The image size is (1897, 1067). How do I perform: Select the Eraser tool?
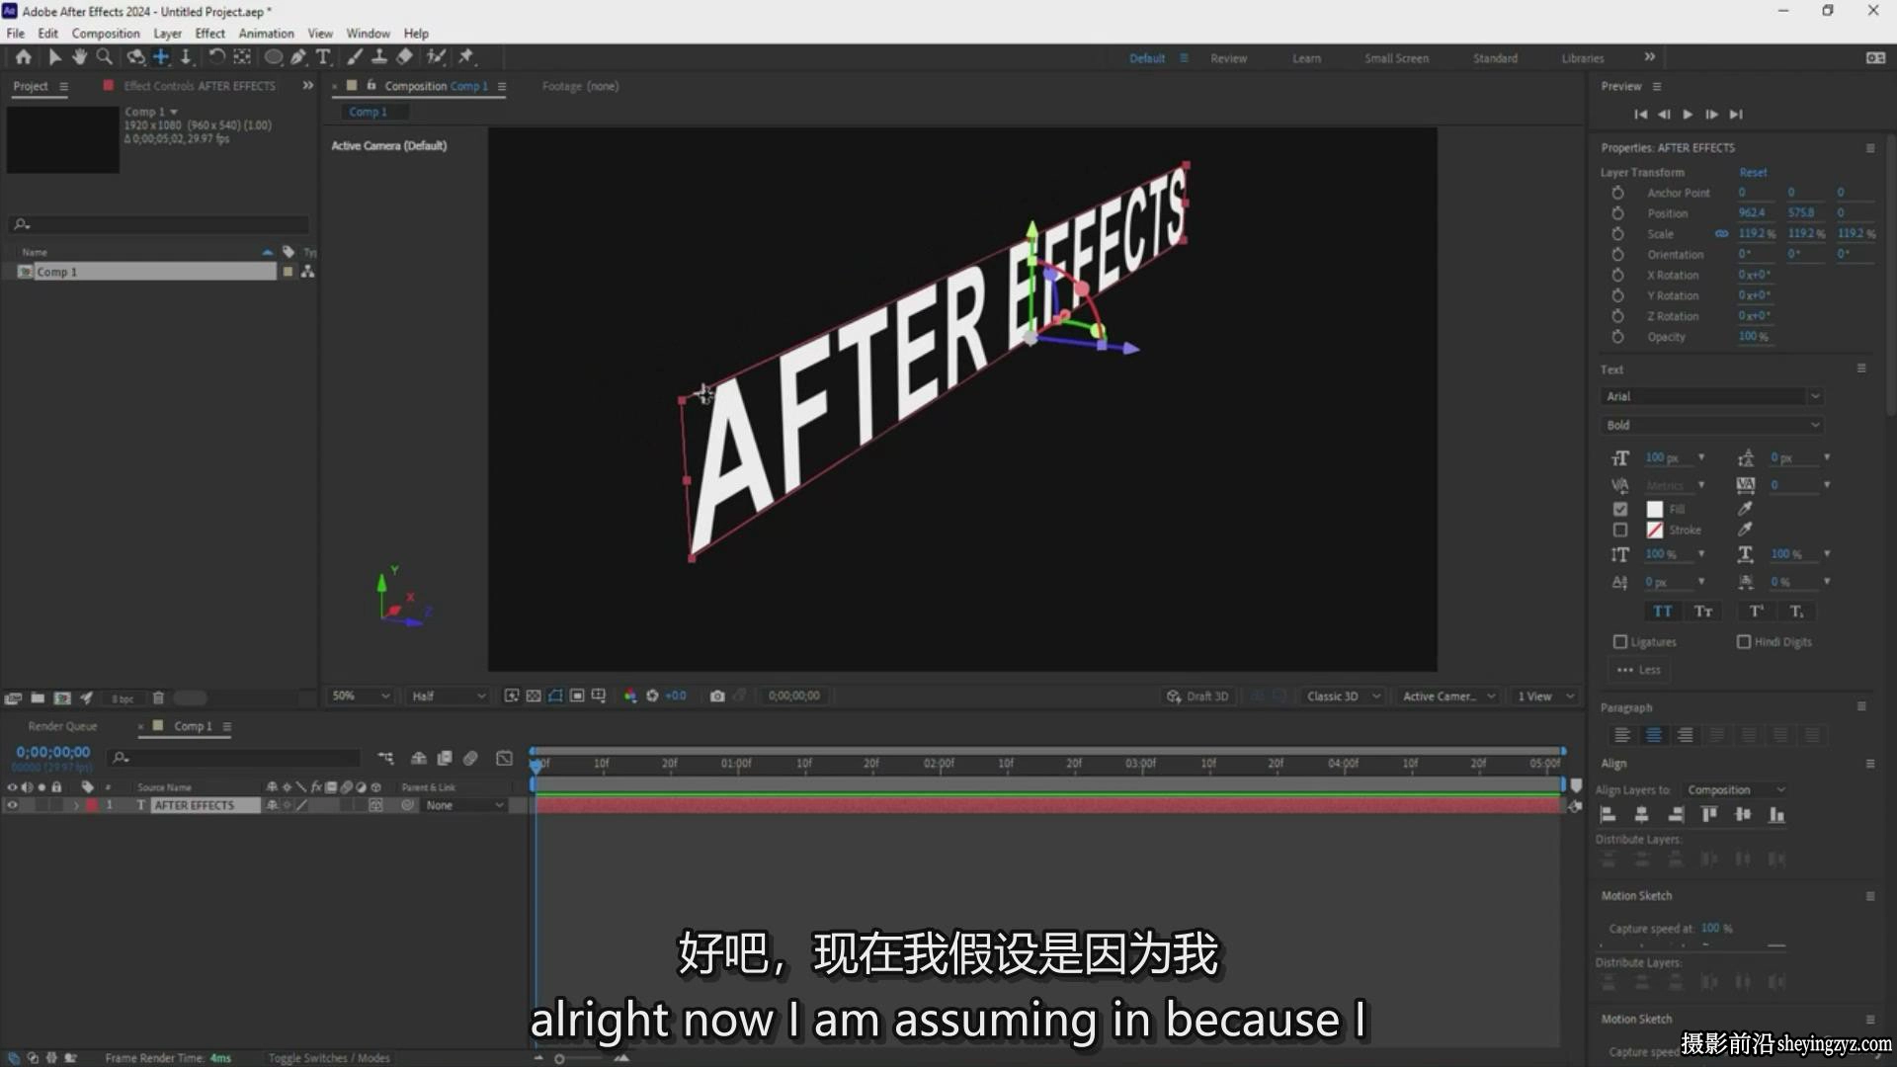pyautogui.click(x=404, y=57)
